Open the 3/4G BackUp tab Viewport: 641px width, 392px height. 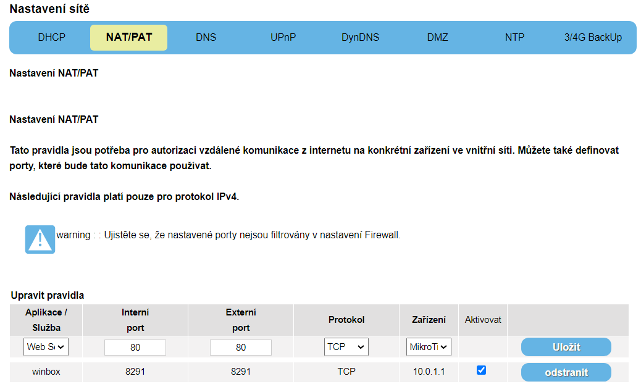(593, 37)
